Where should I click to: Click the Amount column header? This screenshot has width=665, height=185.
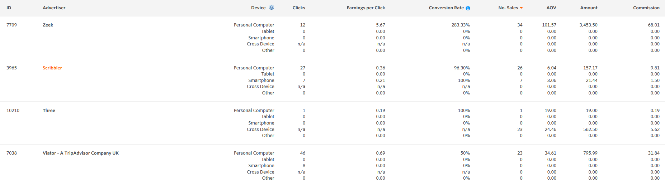pyautogui.click(x=589, y=8)
